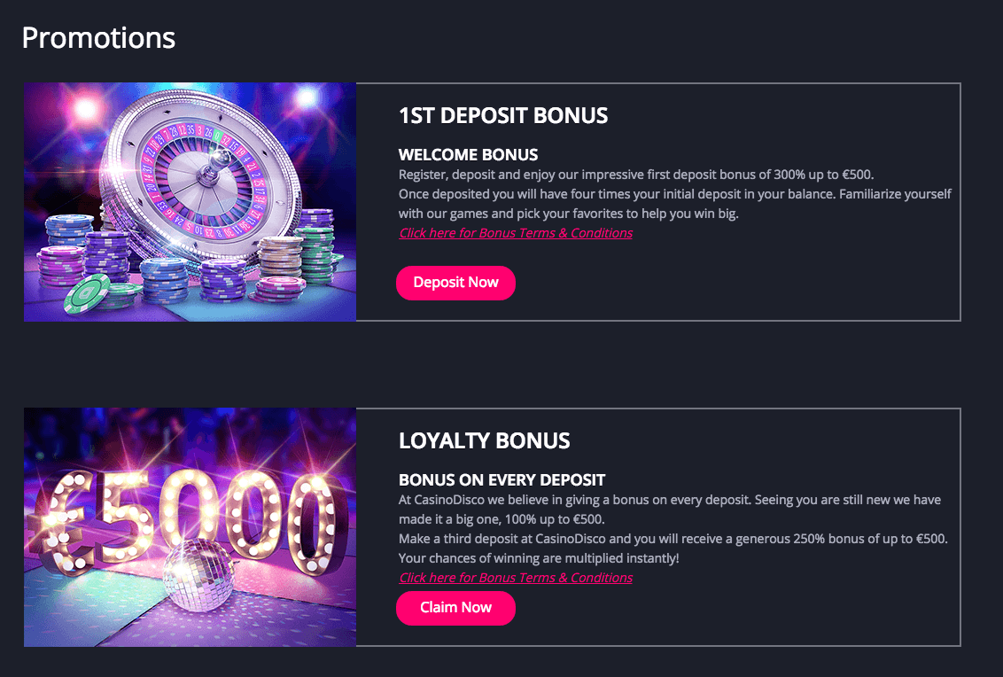
Task: Click the disco ball in the loyalty image
Action: 198,573
